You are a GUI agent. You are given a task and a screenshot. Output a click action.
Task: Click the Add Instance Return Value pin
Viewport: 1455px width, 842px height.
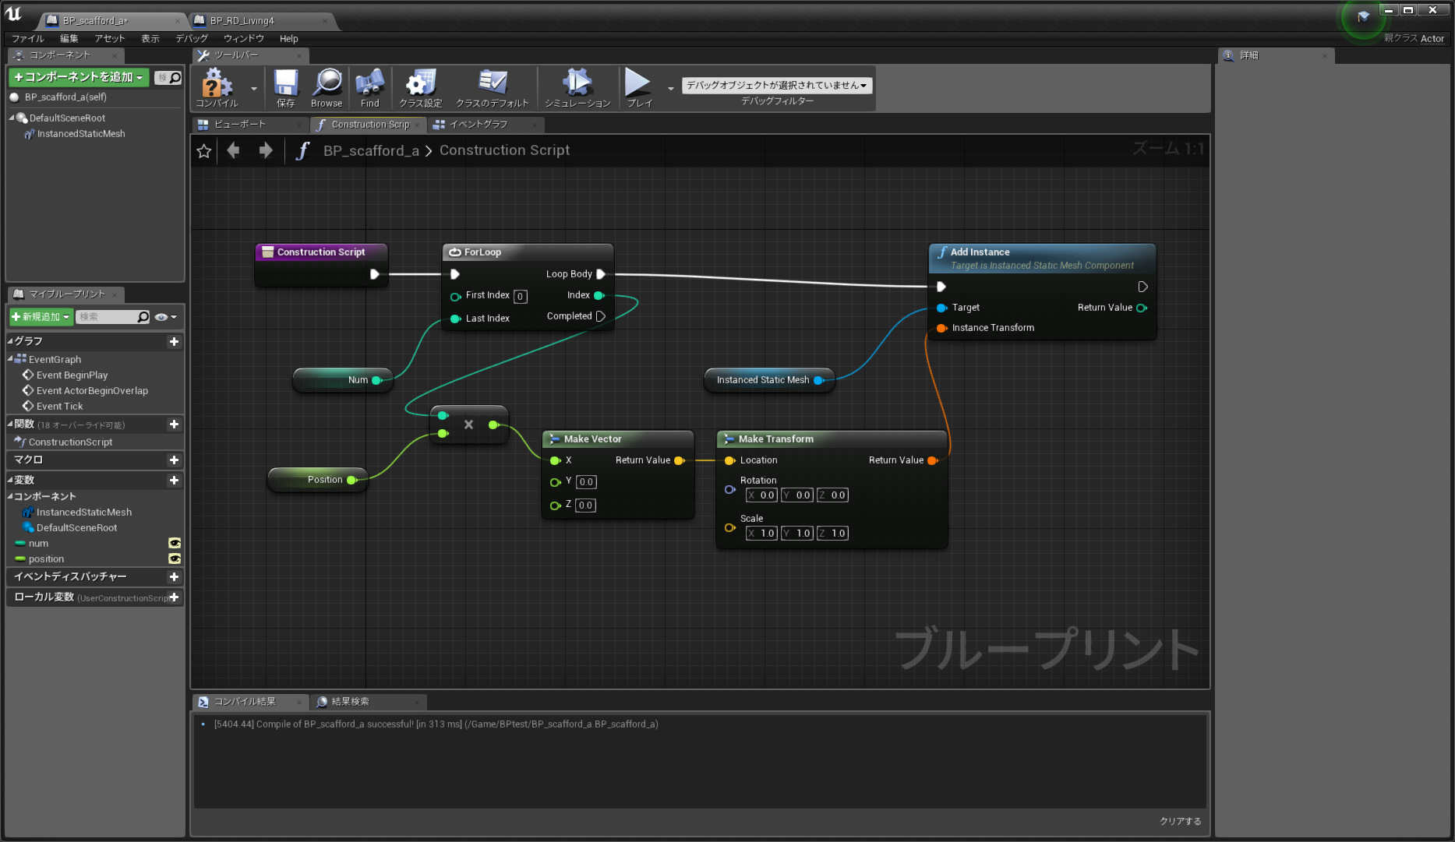pos(1142,308)
